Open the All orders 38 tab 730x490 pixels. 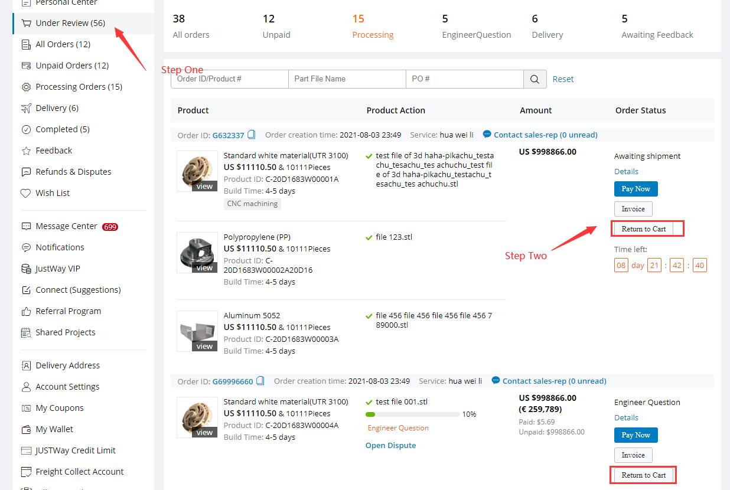click(x=191, y=27)
